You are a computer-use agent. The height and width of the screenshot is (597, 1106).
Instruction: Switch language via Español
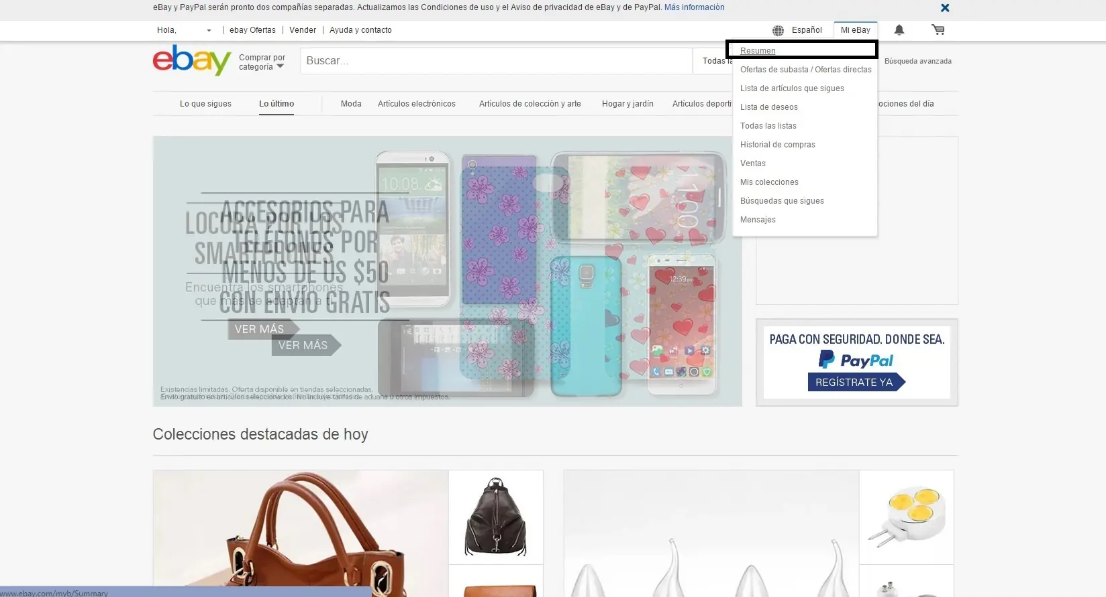(x=807, y=30)
